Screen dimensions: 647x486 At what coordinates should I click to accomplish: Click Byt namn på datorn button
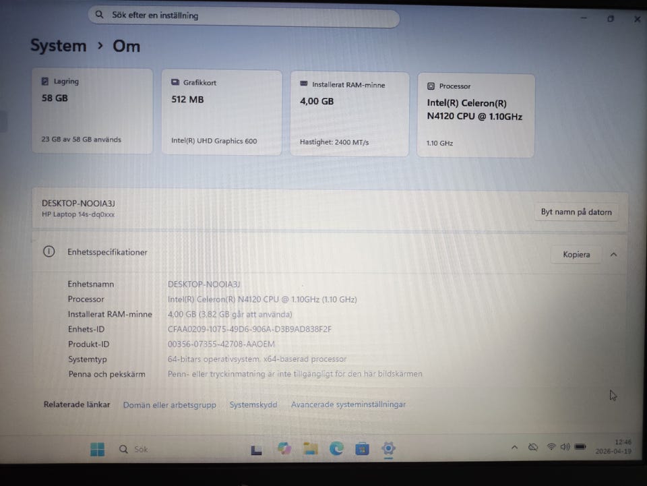point(576,212)
